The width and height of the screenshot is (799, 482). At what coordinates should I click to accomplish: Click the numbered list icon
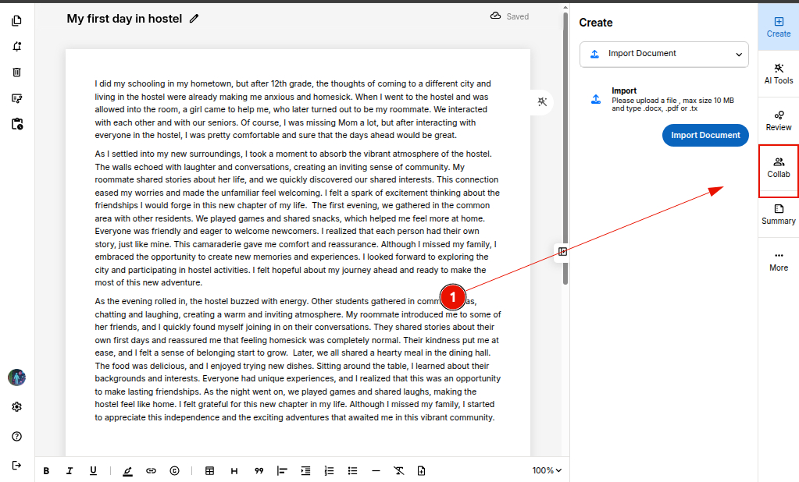click(x=329, y=470)
